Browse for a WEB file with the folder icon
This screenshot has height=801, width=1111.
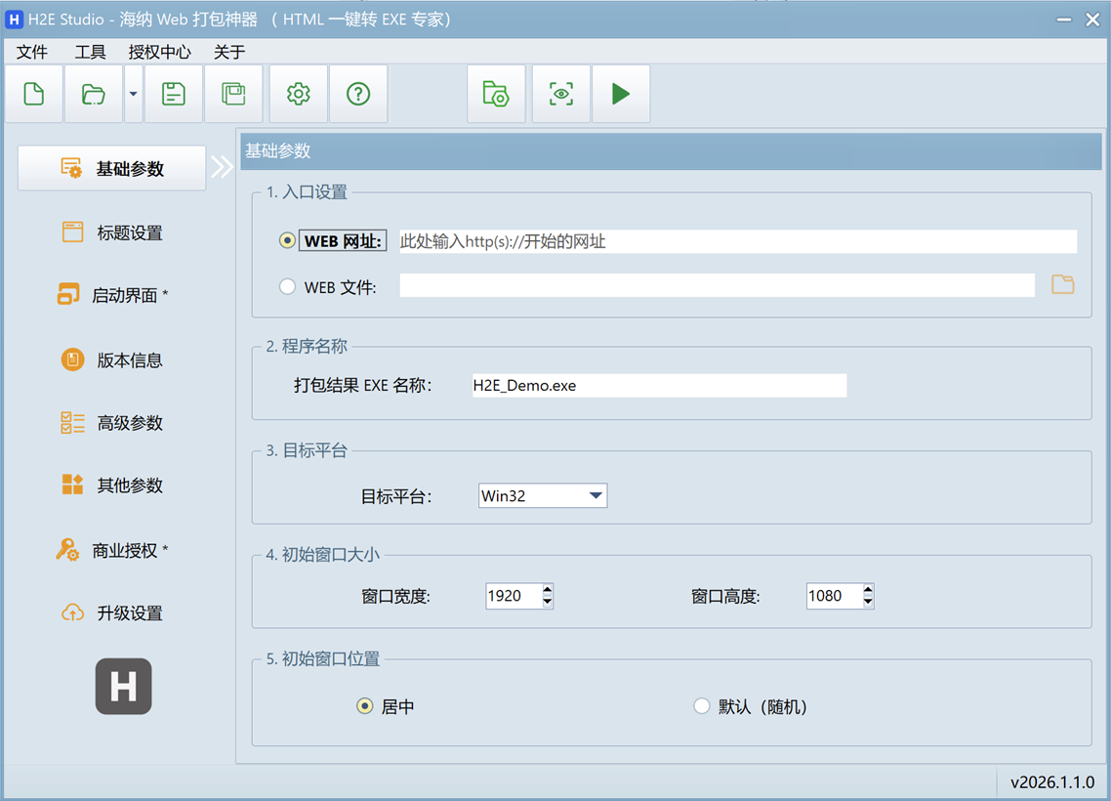click(1062, 284)
